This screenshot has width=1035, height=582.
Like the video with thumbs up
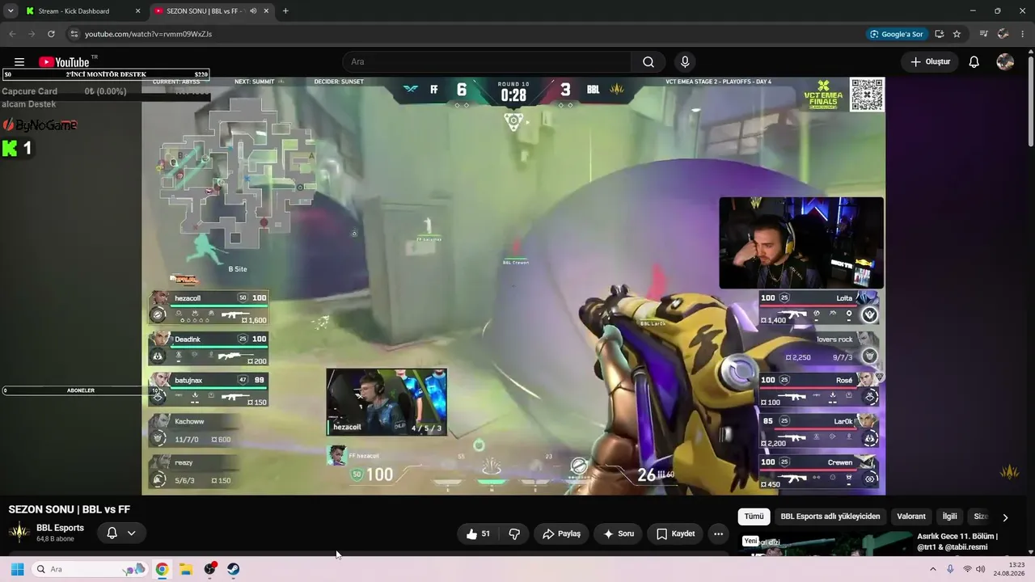[478, 533]
